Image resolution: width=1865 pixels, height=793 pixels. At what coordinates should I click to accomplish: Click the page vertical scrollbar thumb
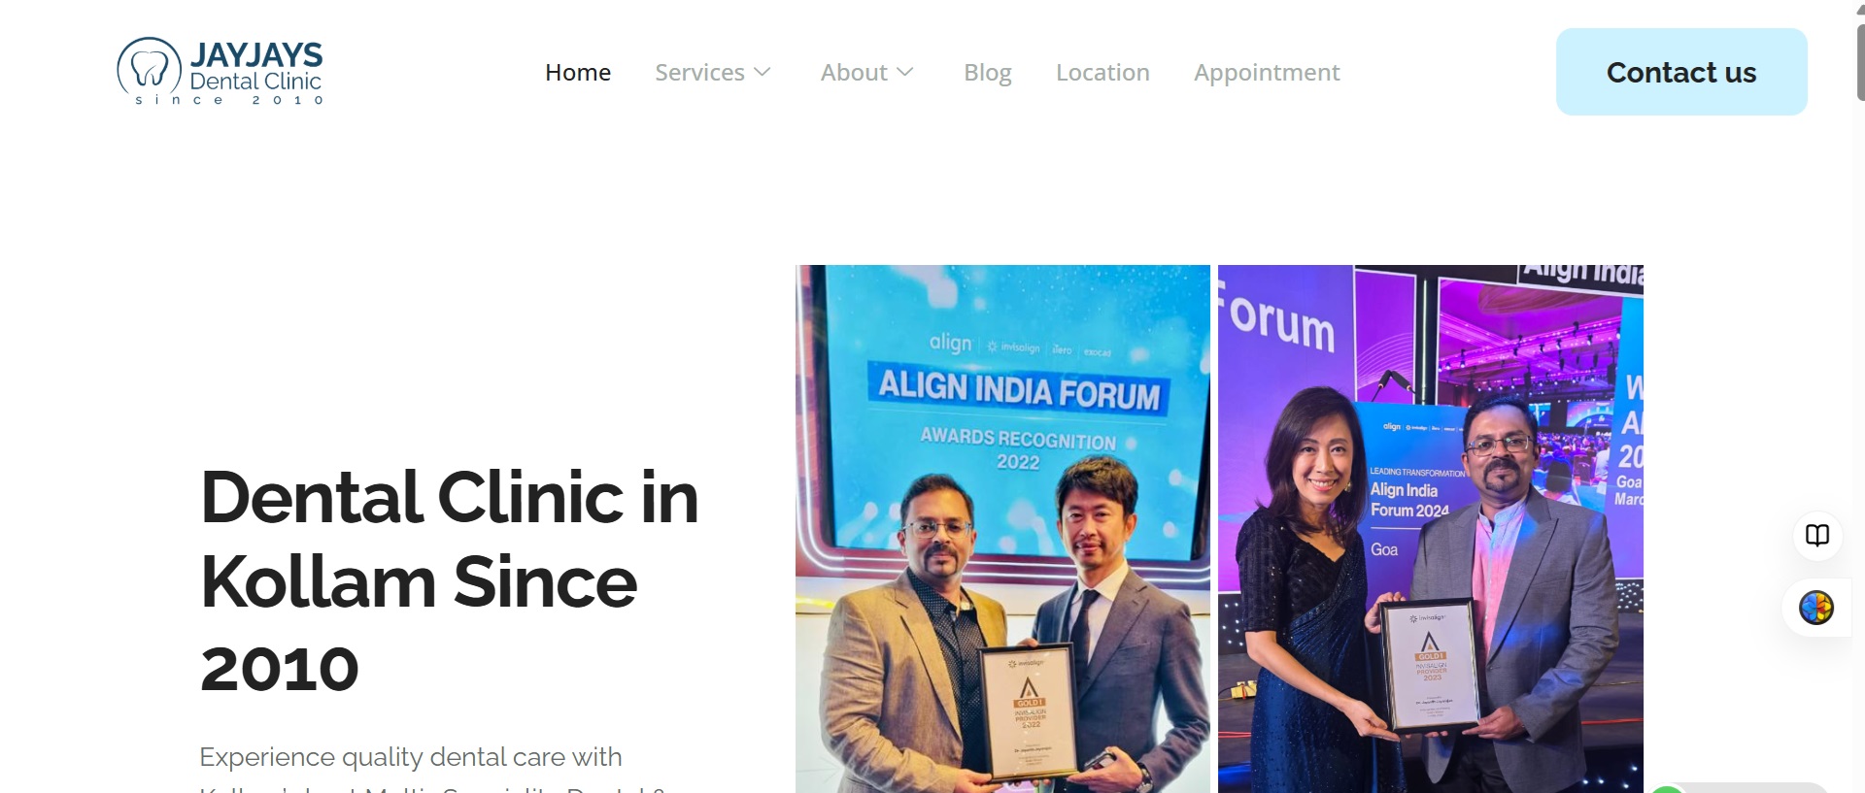pos(1860,60)
